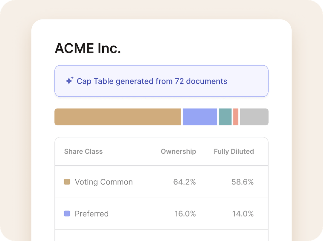Click the tan segment of the ownership bar
323x241 pixels.
(118, 117)
